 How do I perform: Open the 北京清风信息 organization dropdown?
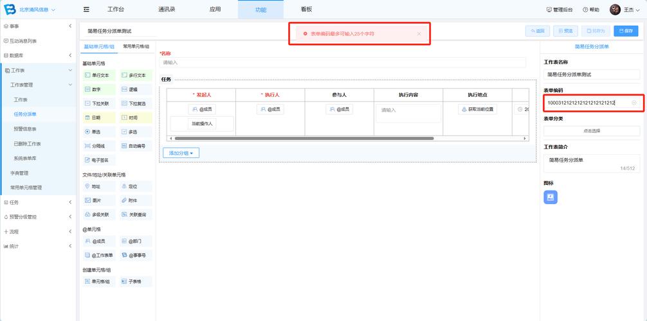[x=37, y=9]
